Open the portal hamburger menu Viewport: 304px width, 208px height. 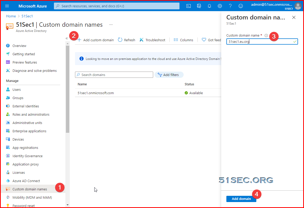pos(7,6)
